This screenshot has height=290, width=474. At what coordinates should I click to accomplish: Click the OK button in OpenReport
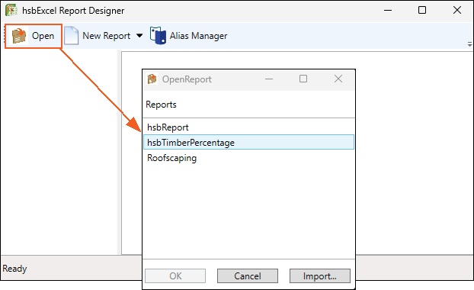175,275
